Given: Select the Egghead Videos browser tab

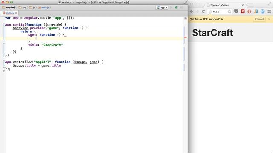Looking at the screenshot, I should tap(225, 5).
